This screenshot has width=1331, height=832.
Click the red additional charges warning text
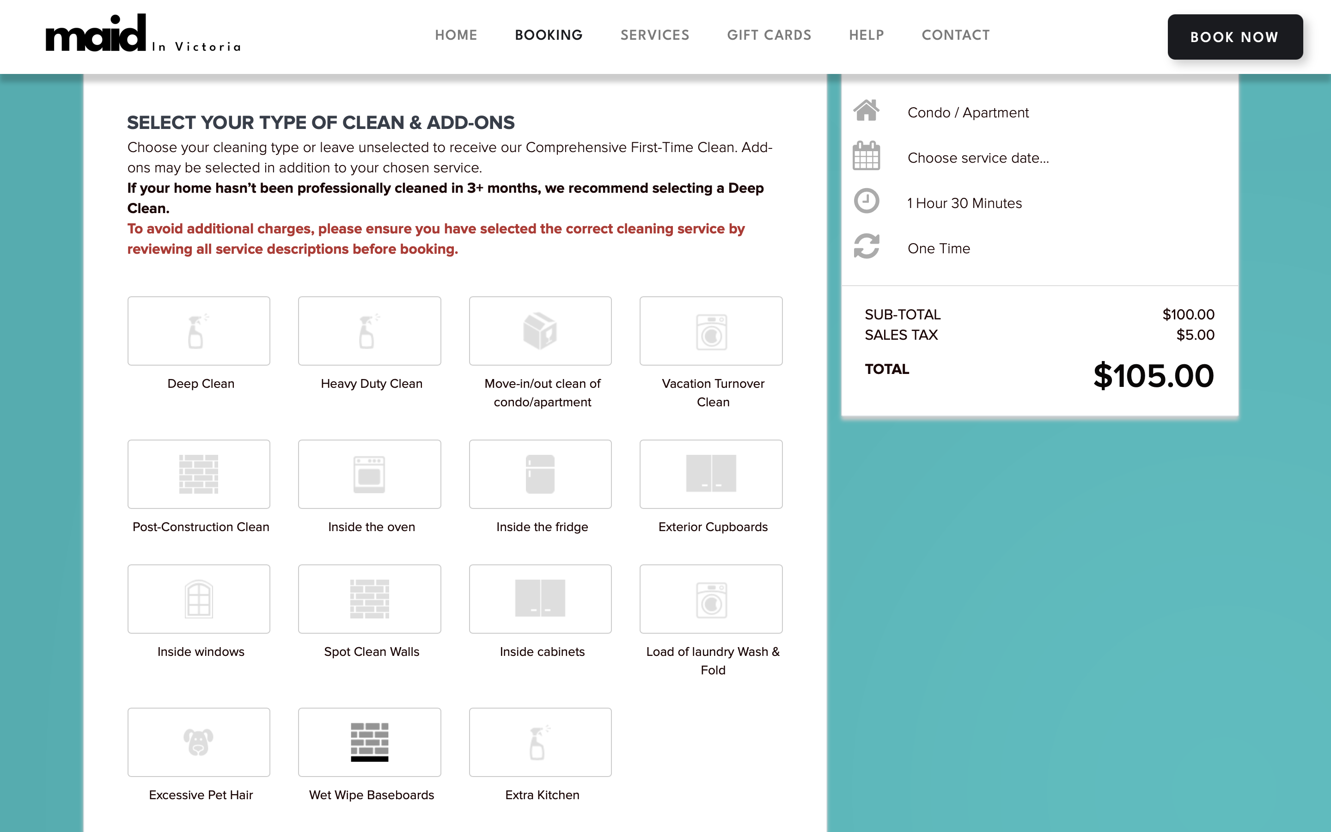[x=436, y=239]
